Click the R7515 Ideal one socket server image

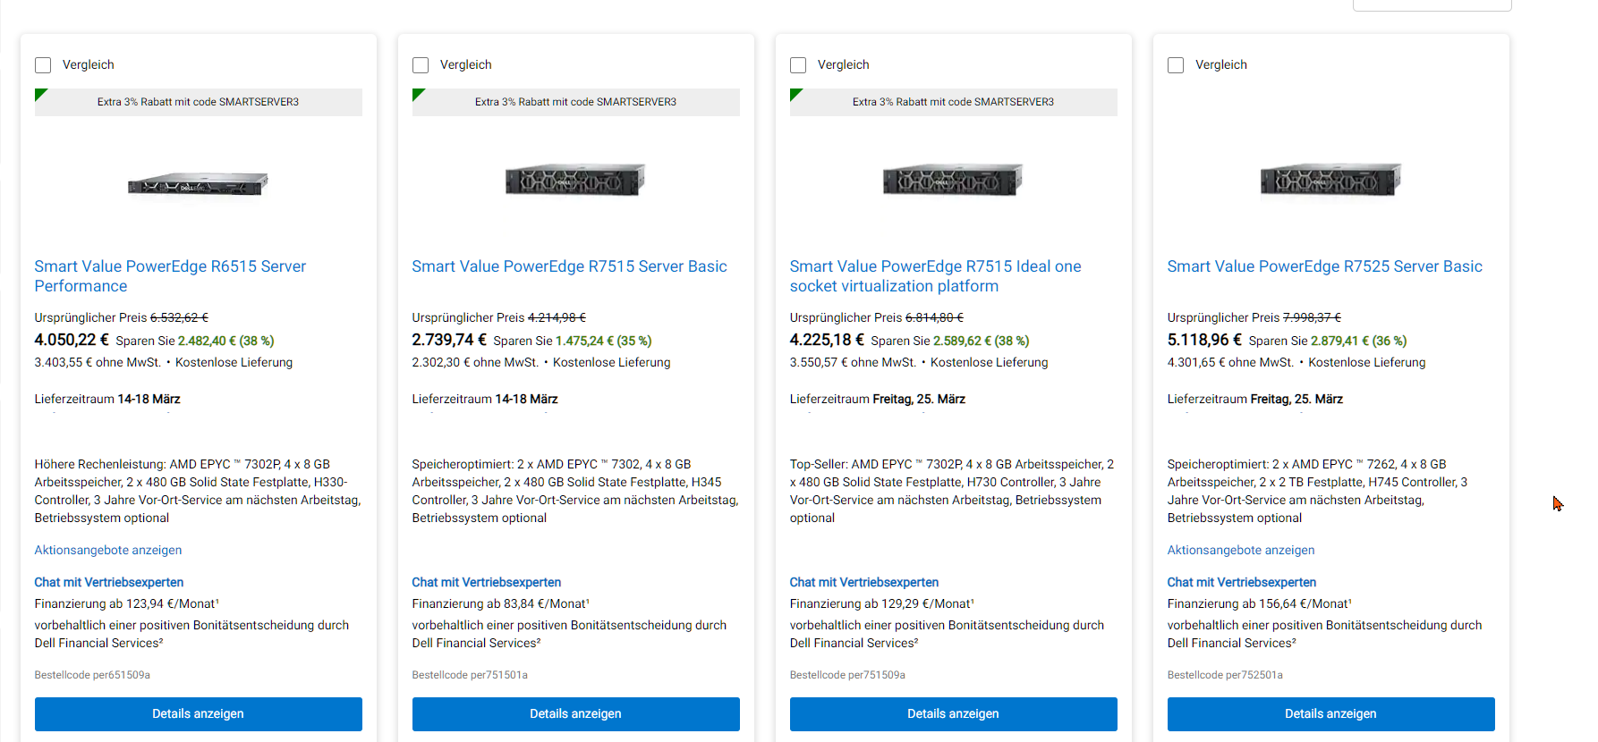pos(953,180)
